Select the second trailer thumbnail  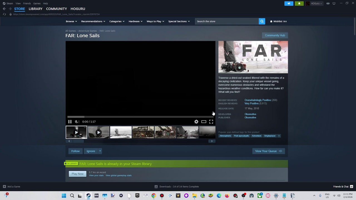[x=98, y=132]
